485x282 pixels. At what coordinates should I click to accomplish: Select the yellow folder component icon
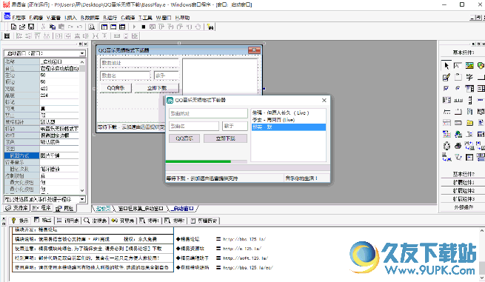pos(469,123)
